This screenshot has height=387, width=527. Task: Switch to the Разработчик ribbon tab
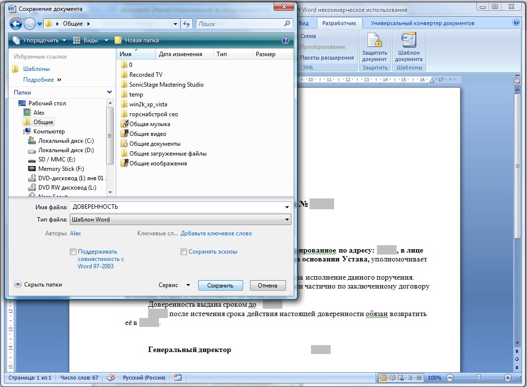click(339, 23)
